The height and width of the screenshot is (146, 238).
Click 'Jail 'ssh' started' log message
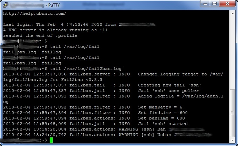click(x=163, y=124)
